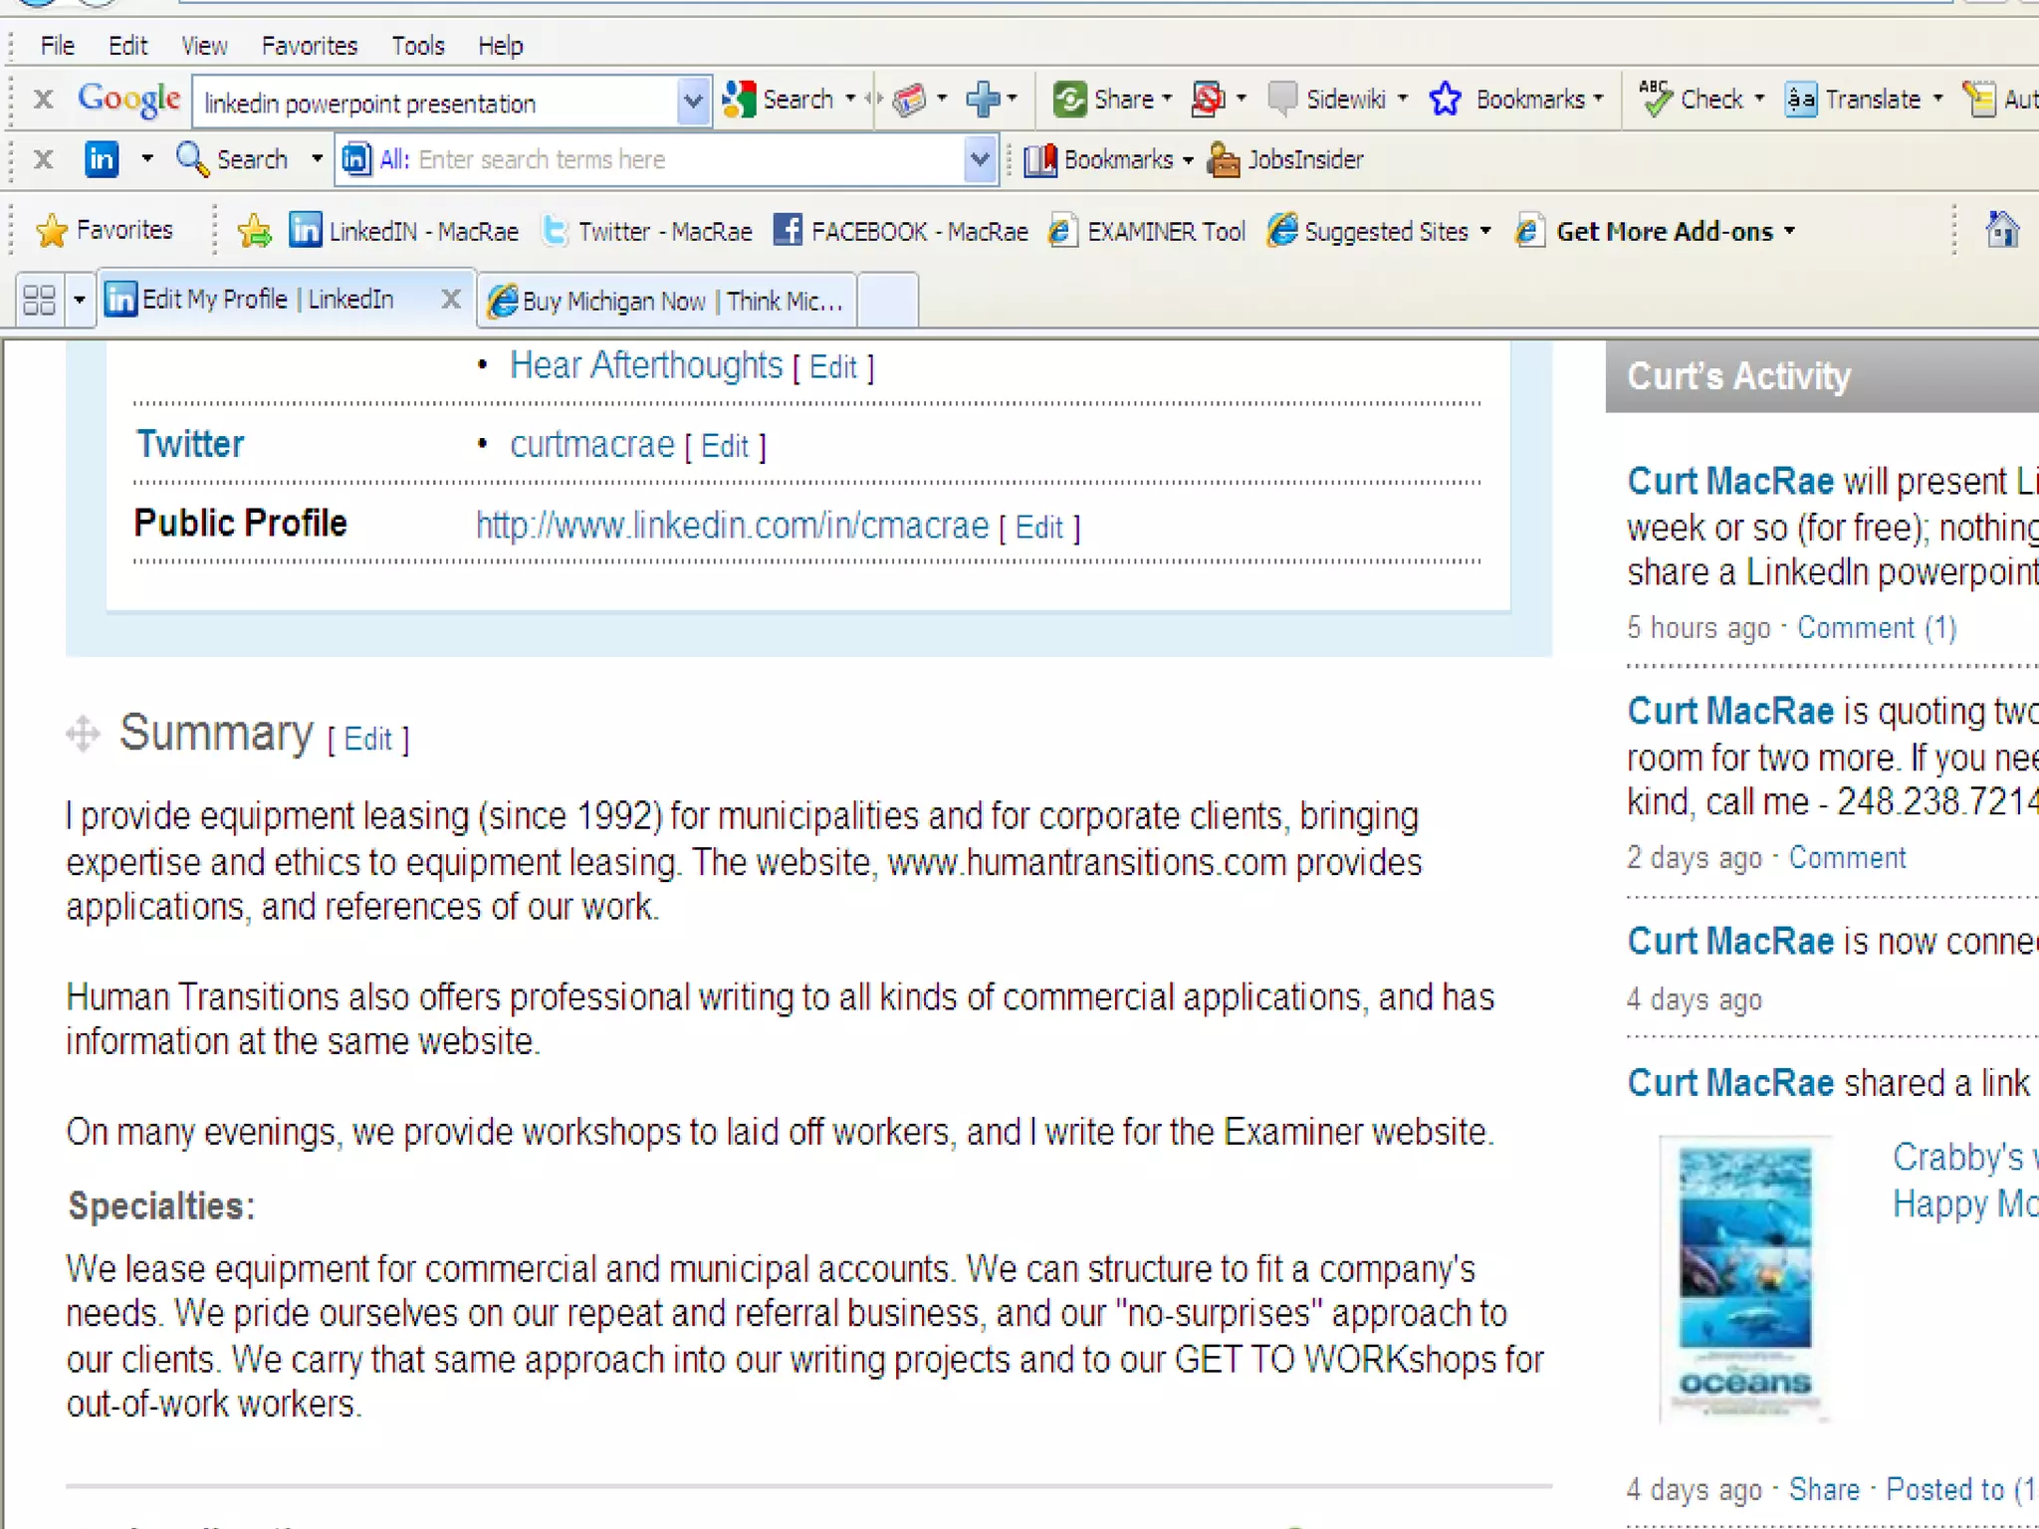The width and height of the screenshot is (2039, 1529).
Task: Open the public profile URL link
Action: coord(732,525)
